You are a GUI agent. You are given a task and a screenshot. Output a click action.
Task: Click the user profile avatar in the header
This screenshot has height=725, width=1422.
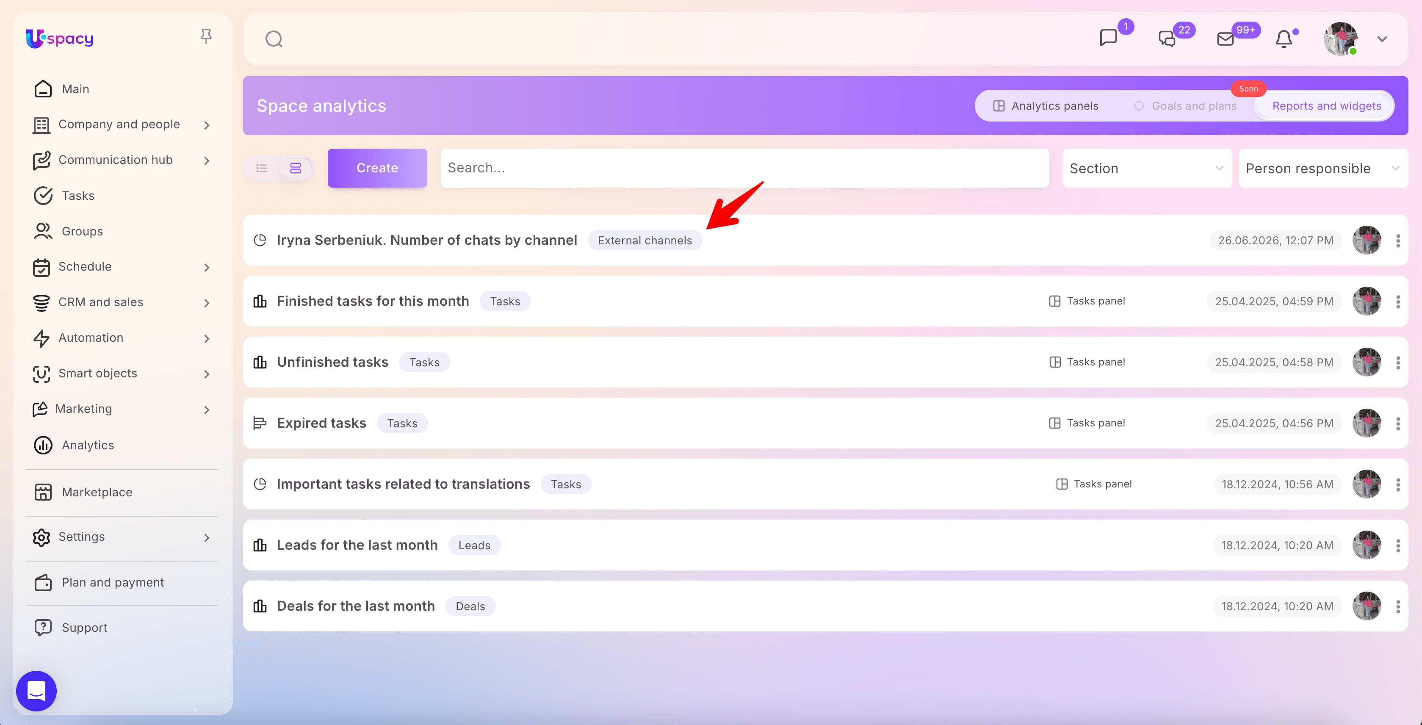1340,39
